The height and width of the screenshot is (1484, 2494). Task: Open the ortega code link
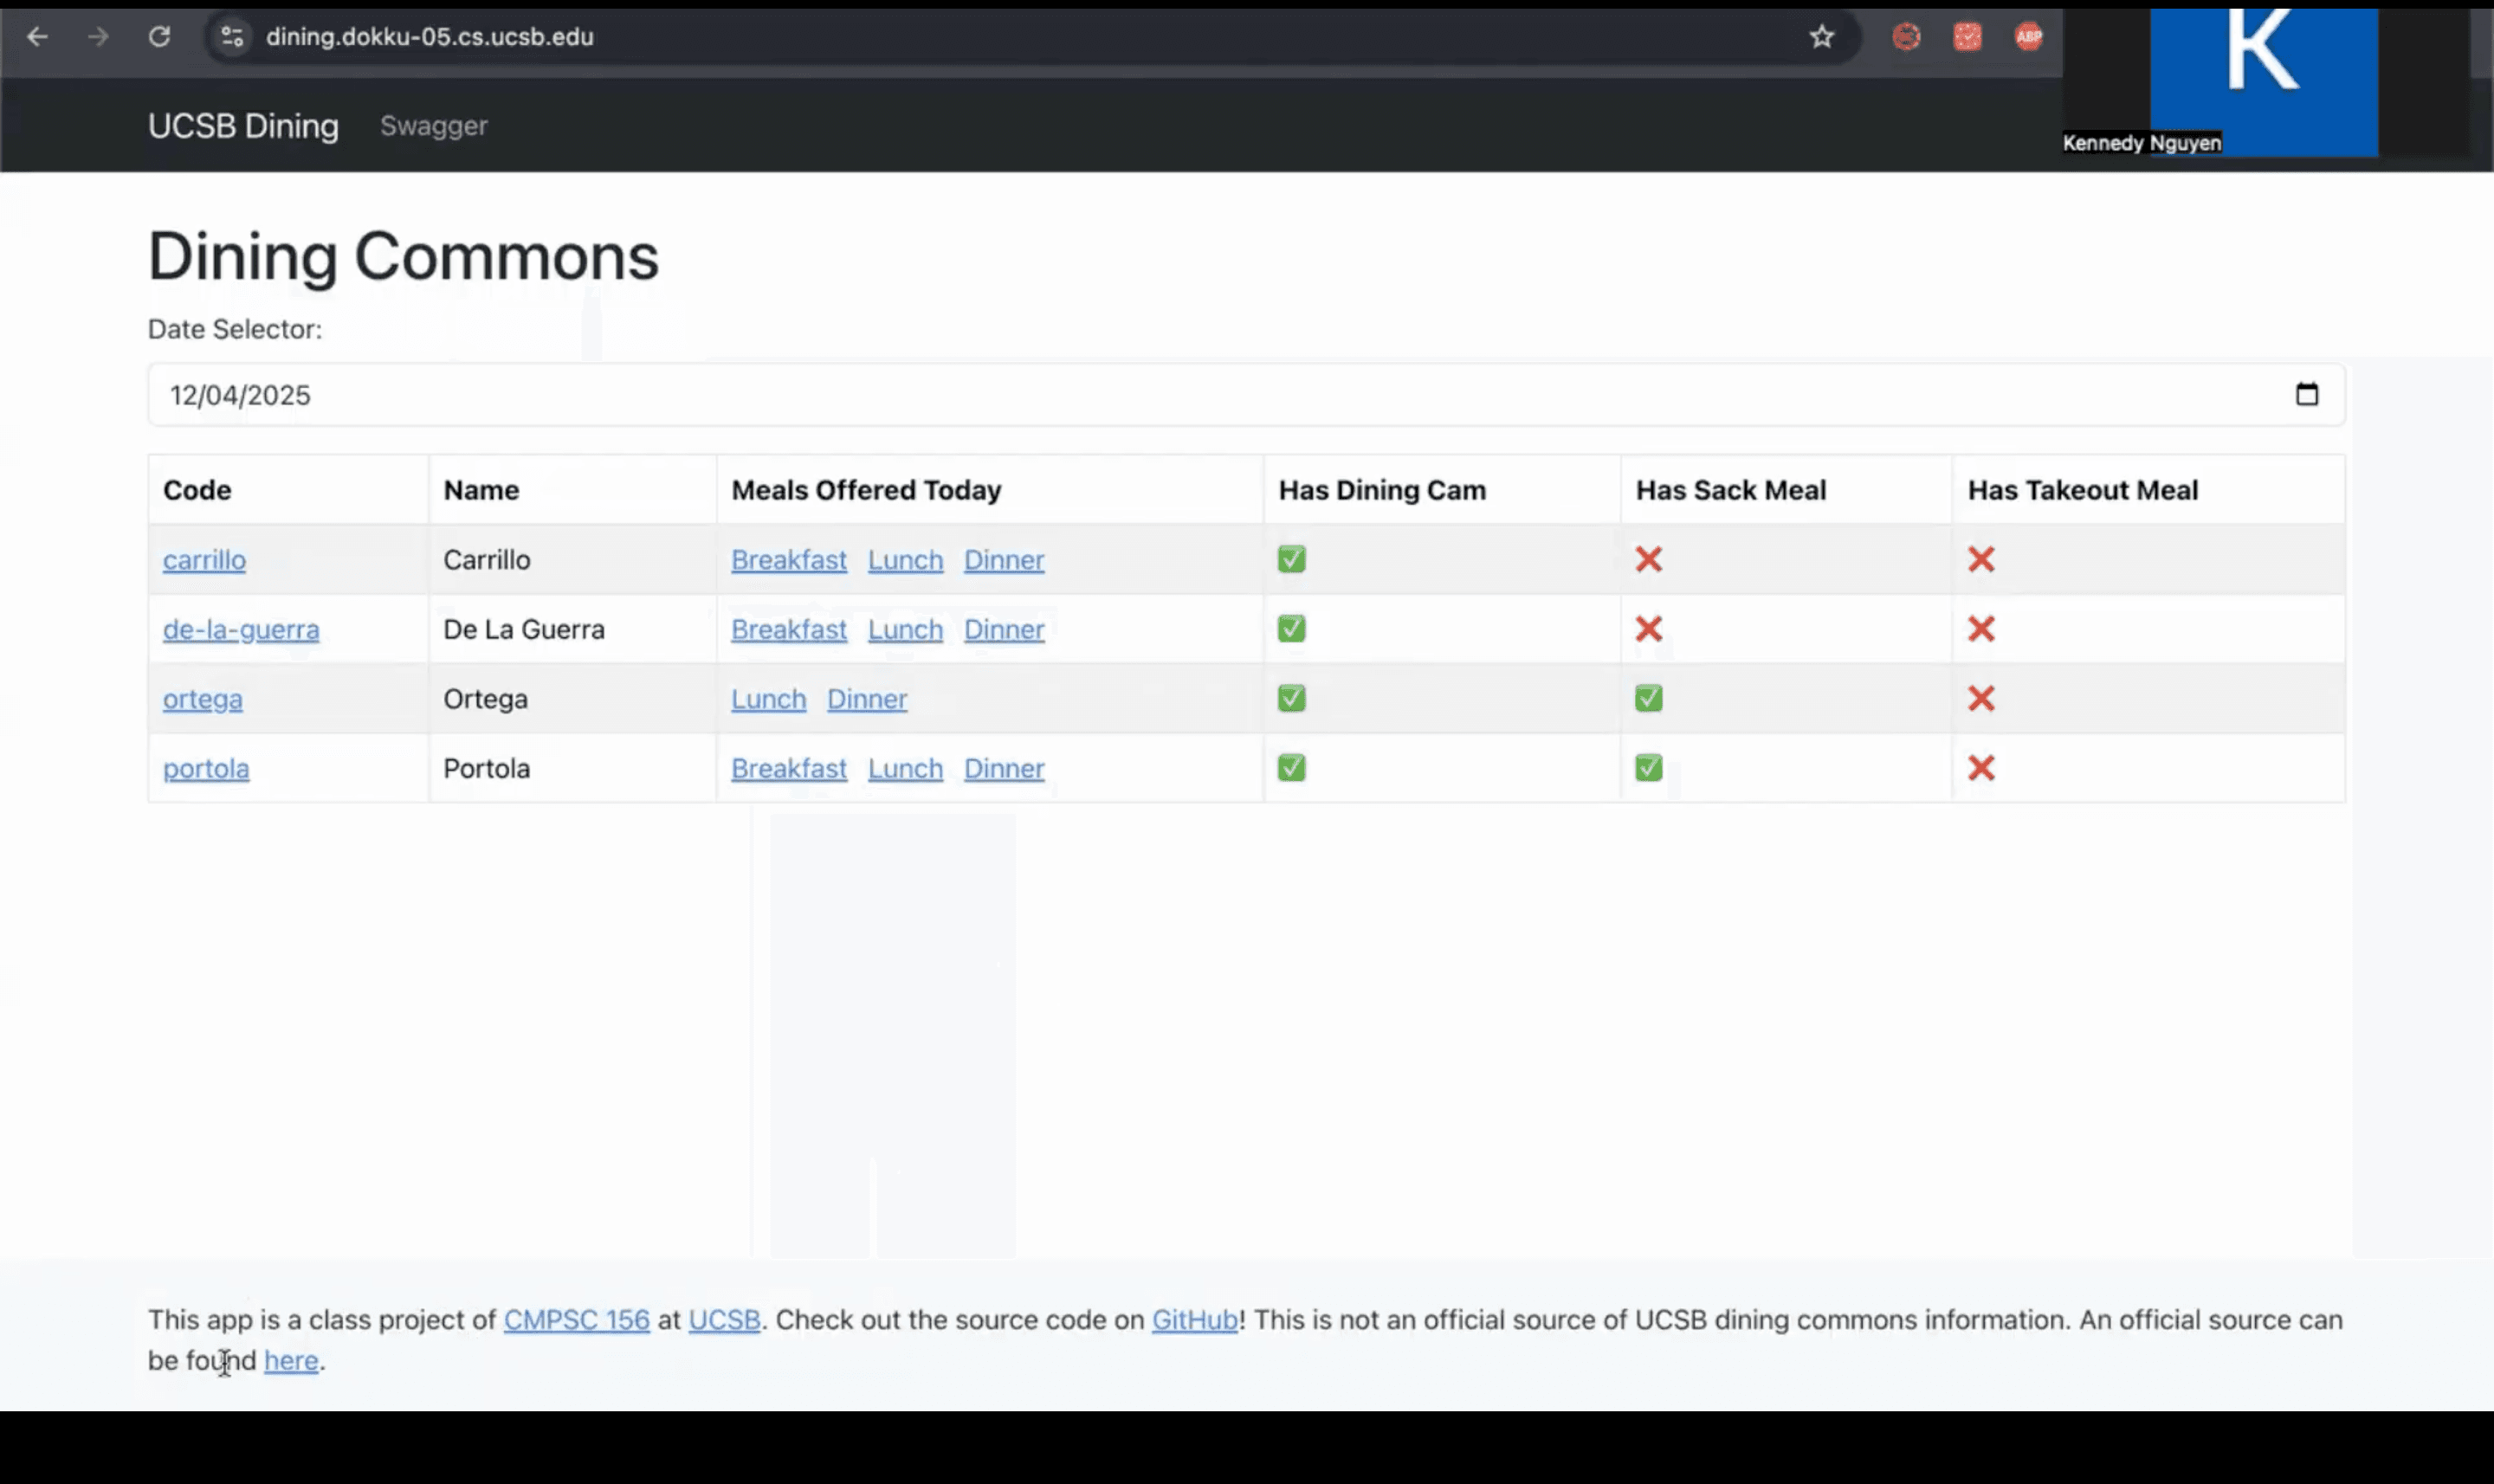click(x=202, y=699)
